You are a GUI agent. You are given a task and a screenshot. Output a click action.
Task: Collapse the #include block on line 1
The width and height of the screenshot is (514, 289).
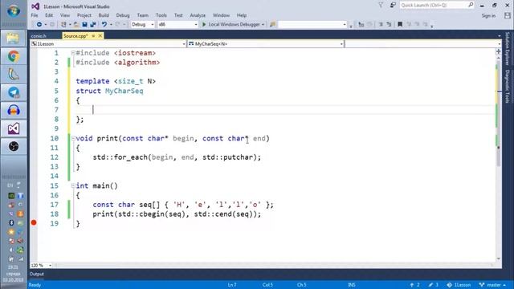click(73, 53)
